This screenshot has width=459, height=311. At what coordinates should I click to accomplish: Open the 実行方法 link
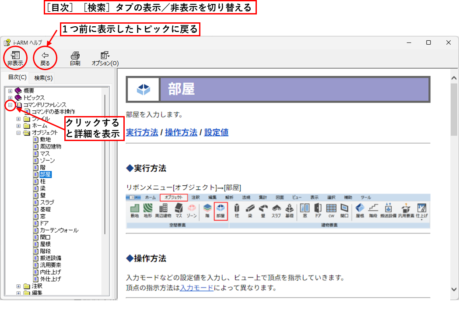coord(142,132)
